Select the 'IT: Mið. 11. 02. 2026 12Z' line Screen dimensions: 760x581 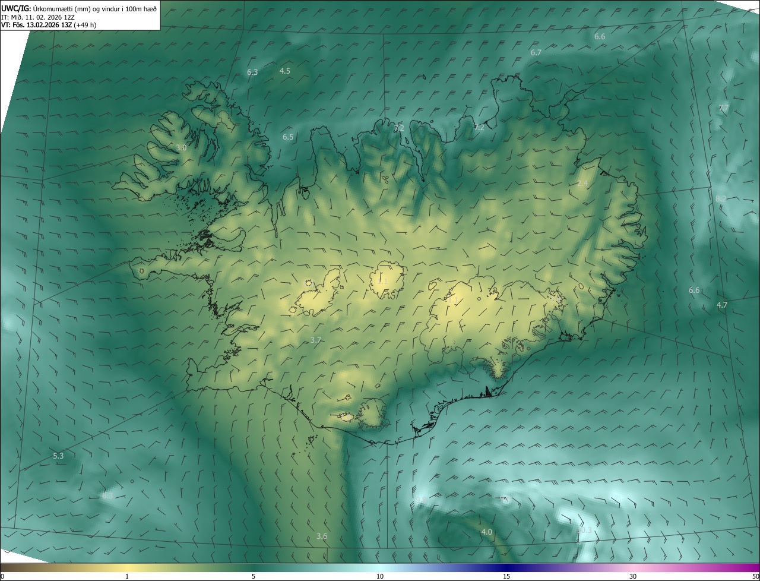(38, 17)
